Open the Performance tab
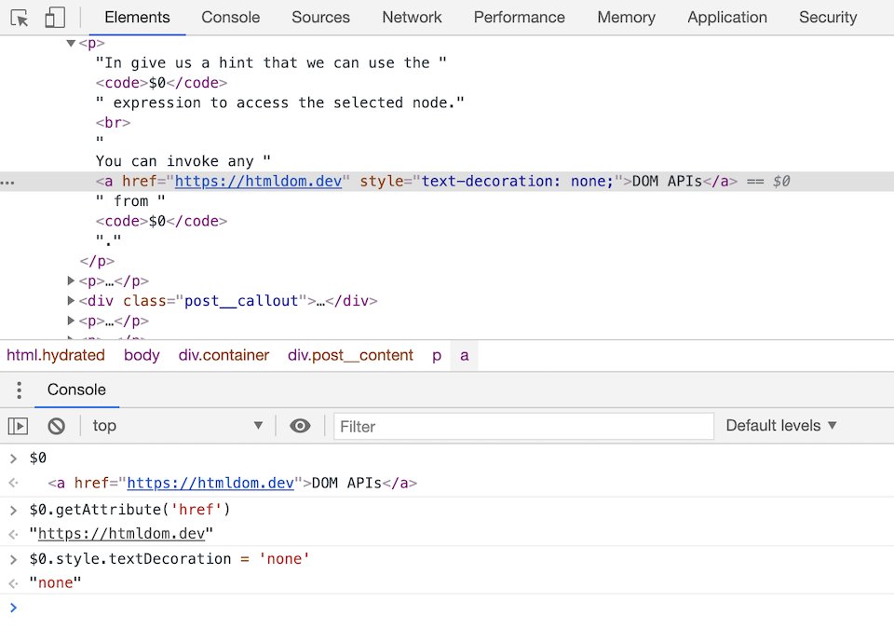 click(x=520, y=18)
